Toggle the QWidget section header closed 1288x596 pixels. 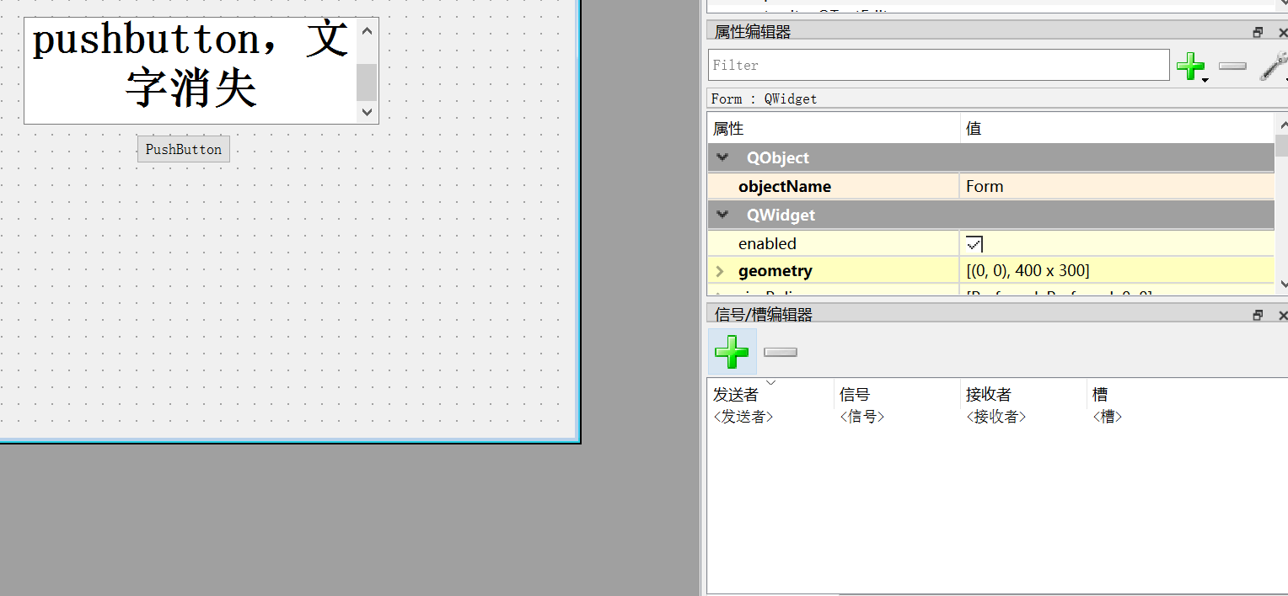pos(722,214)
